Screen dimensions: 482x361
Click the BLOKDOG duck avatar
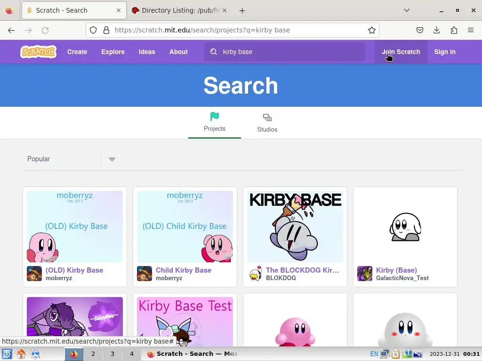tap(255, 274)
